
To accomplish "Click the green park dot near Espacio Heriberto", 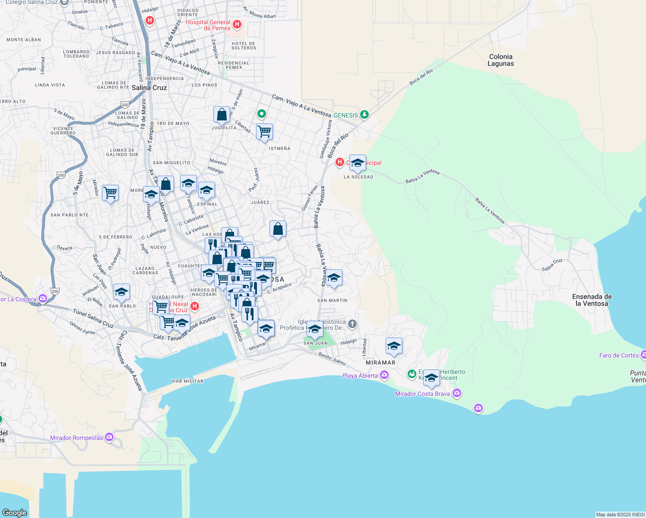I will pos(412,374).
